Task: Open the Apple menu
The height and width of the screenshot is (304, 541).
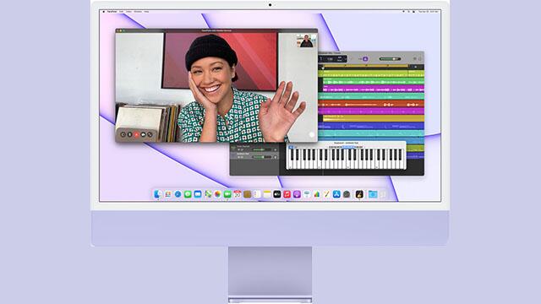Action: point(104,12)
